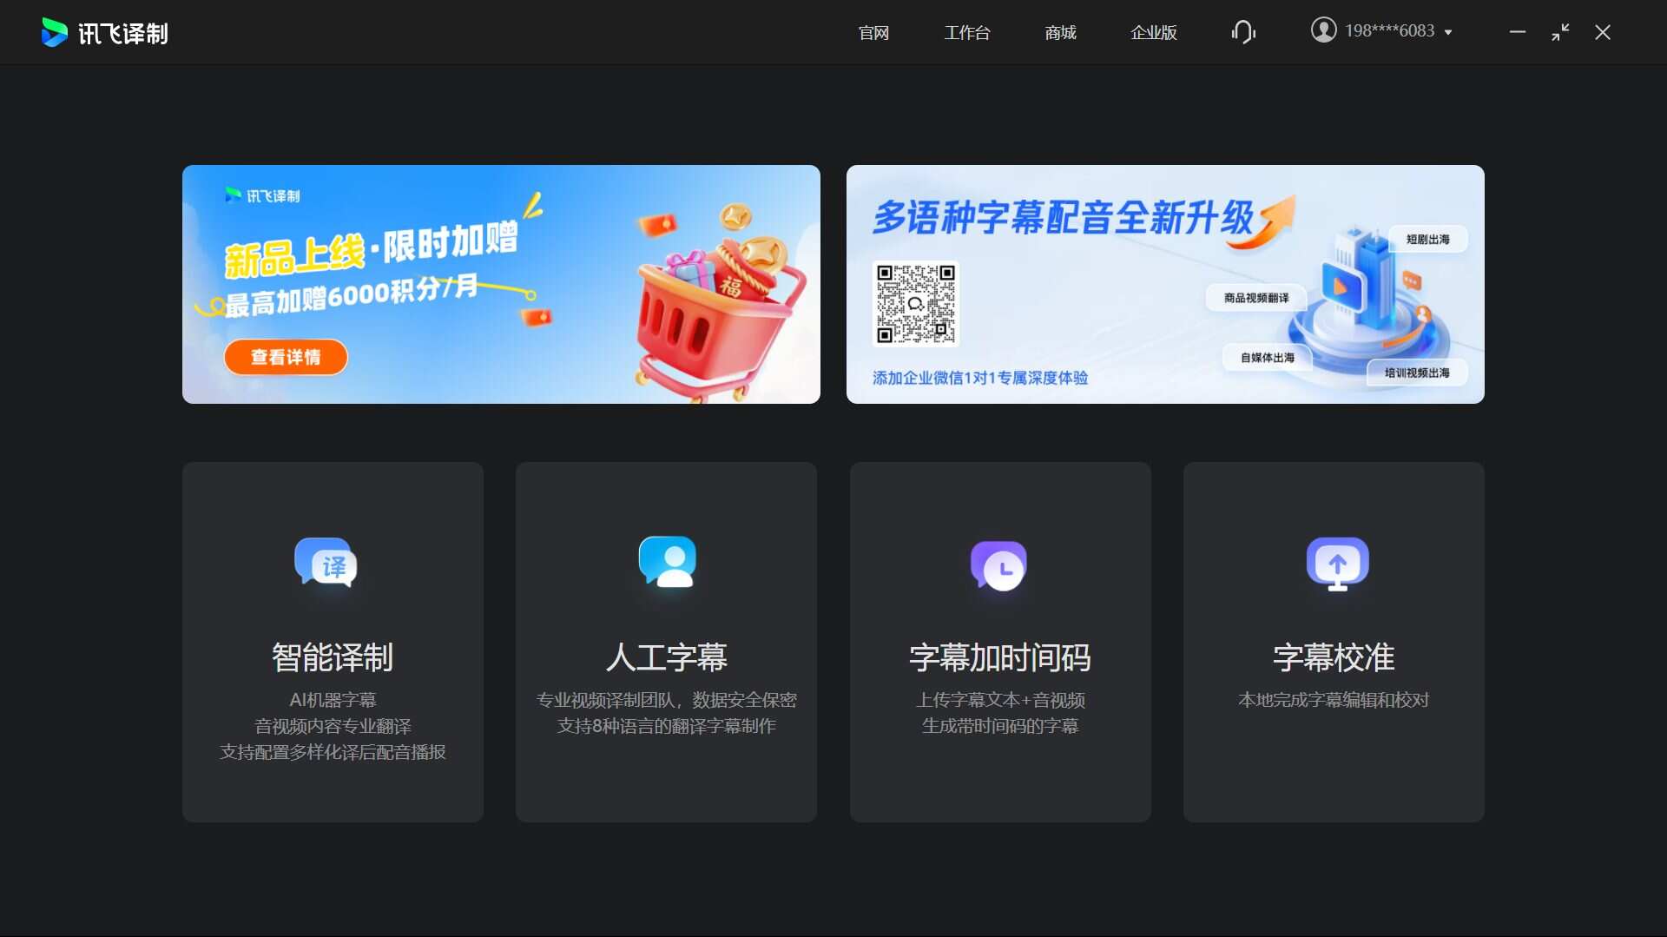The image size is (1667, 937).
Task: Click the phone number 198****6083
Action: click(1389, 30)
